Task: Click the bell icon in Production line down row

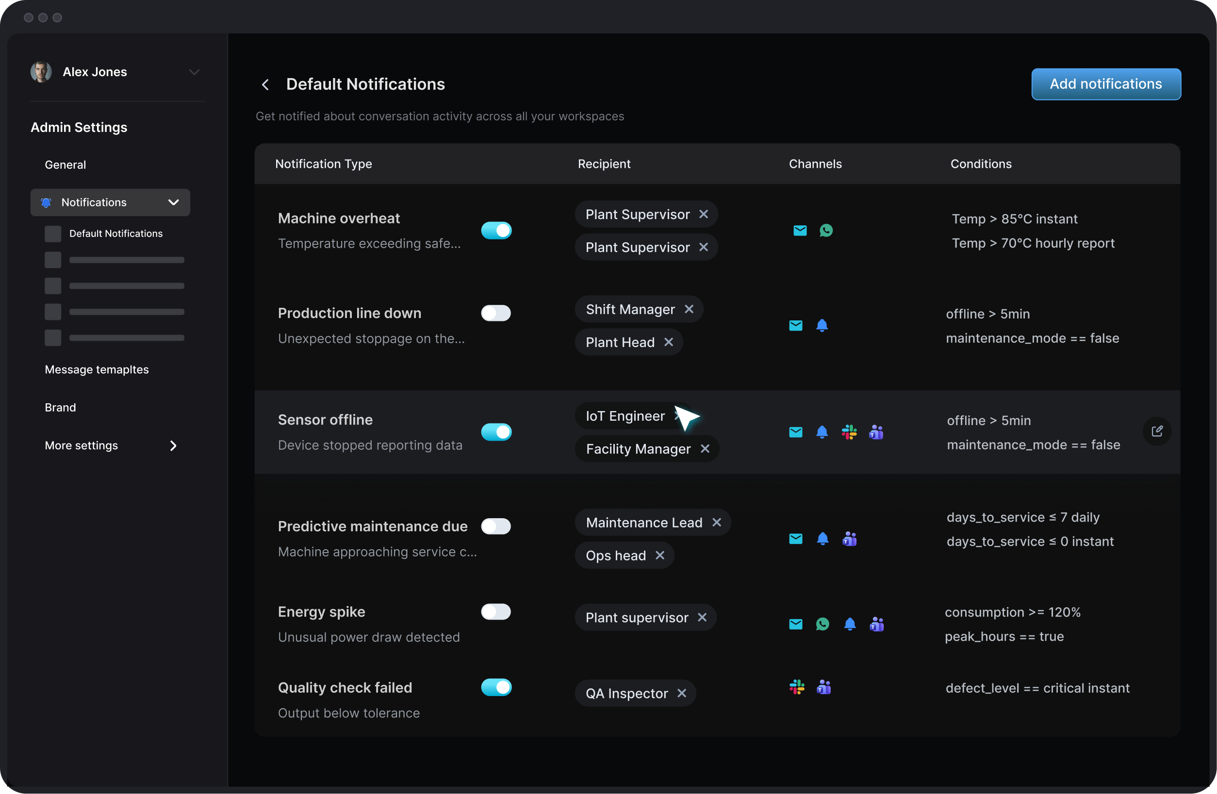Action: click(822, 325)
